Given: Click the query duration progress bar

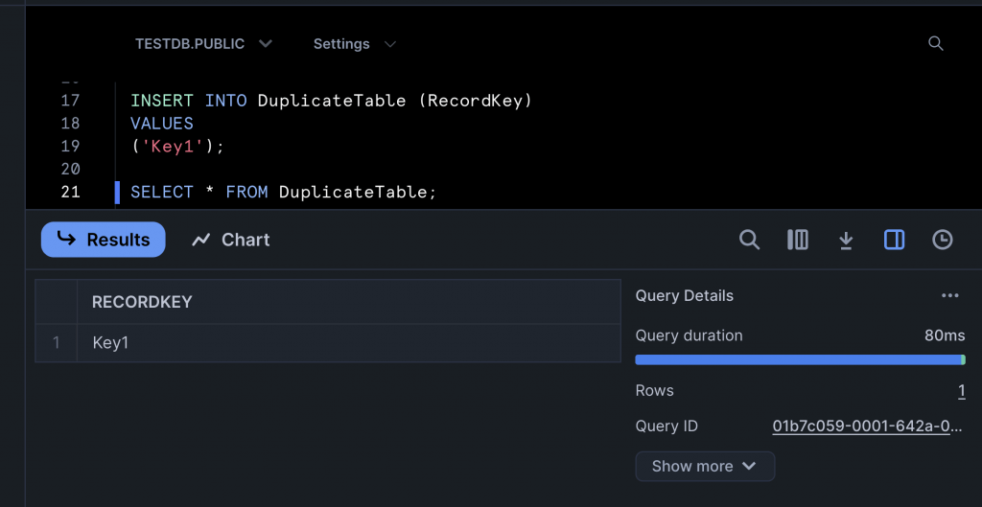Looking at the screenshot, I should point(800,359).
